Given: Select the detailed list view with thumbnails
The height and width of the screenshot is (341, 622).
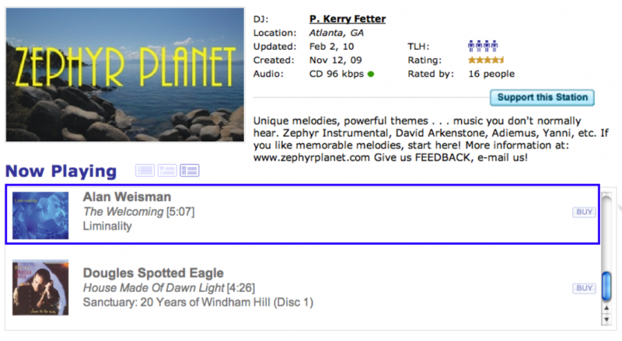Looking at the screenshot, I should (x=190, y=170).
